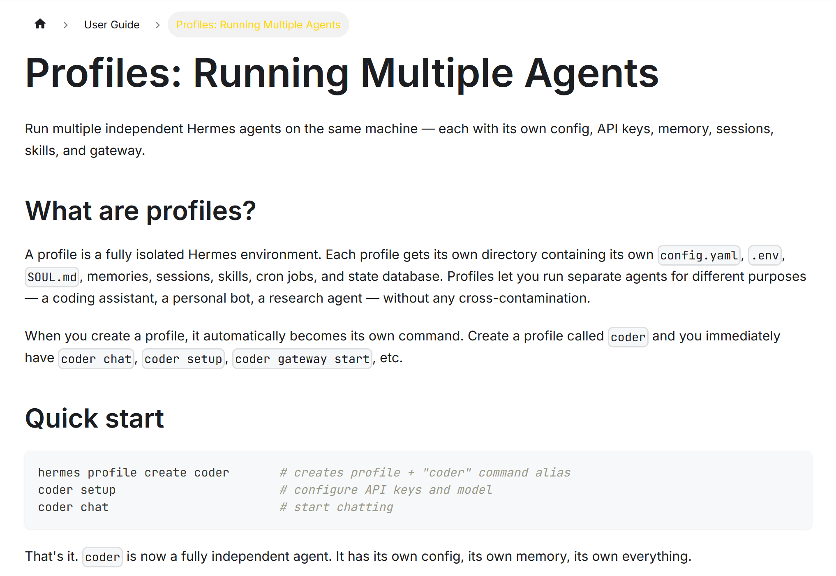Click the .env inline code tag
836x576 pixels.
764,255
